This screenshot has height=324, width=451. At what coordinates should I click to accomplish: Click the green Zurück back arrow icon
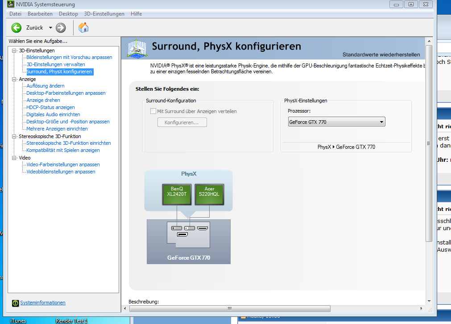pos(17,28)
